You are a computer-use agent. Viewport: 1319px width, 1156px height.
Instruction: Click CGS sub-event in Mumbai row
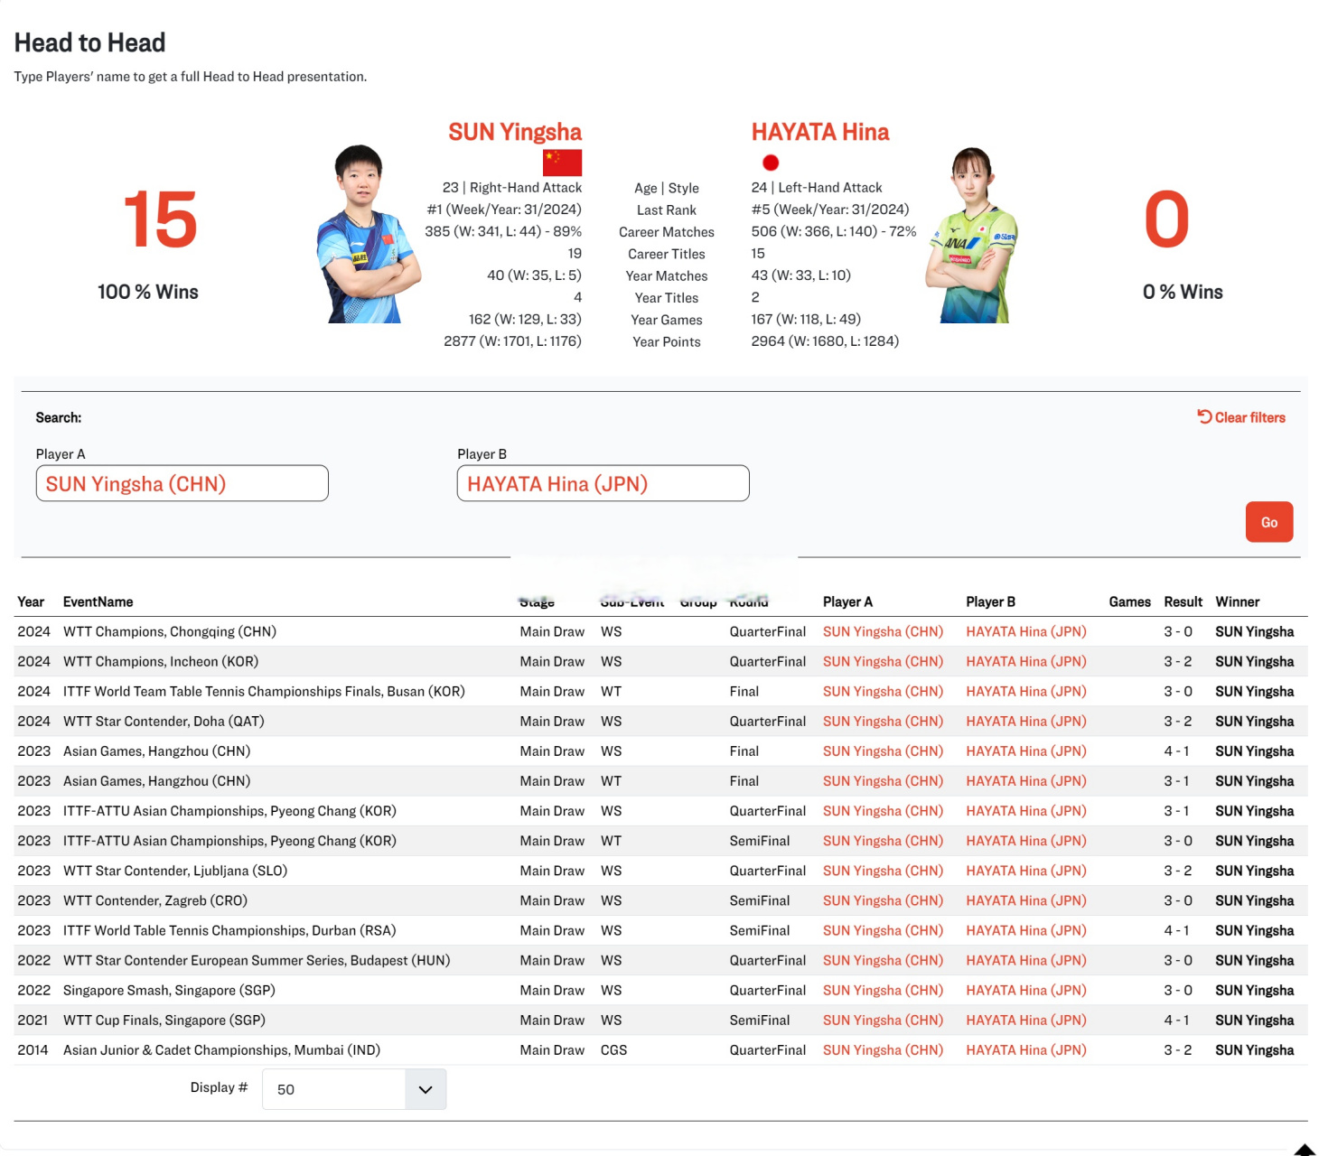tap(613, 1049)
